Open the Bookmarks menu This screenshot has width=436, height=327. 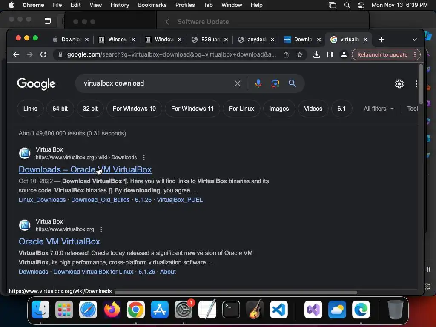(x=152, y=5)
